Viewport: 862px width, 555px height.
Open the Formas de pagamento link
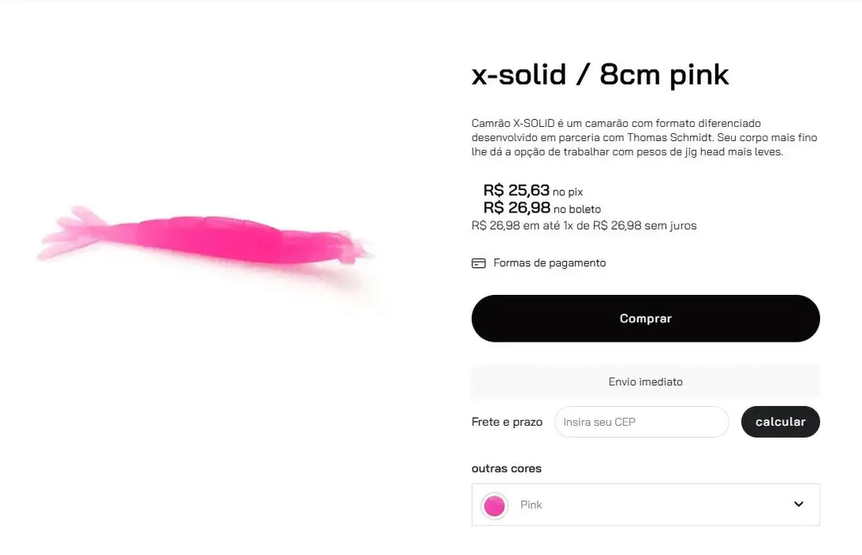[x=549, y=263]
